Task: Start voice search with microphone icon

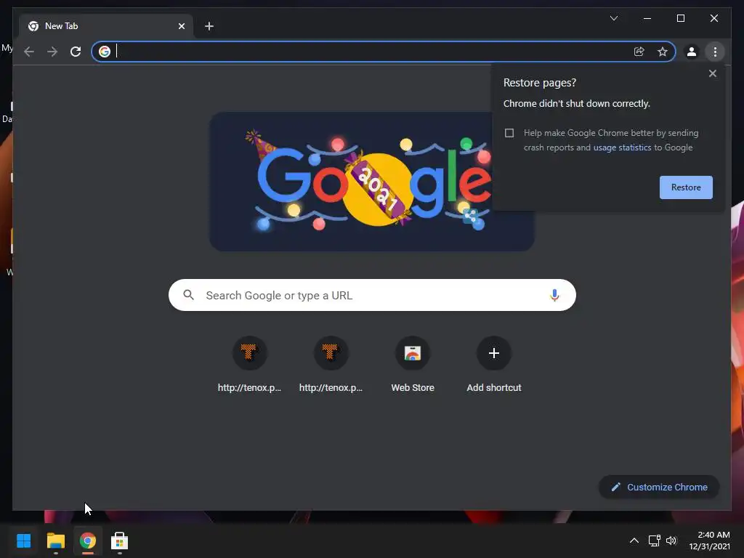Action: pos(554,295)
